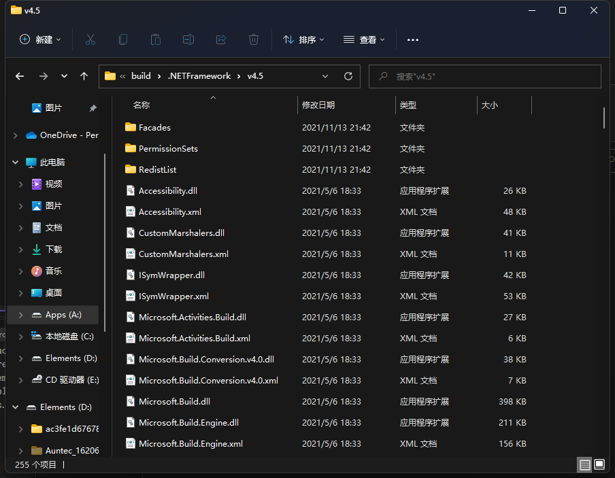The width and height of the screenshot is (615, 478).
Task: Sort by 名称 column header
Action: pyautogui.click(x=142, y=105)
